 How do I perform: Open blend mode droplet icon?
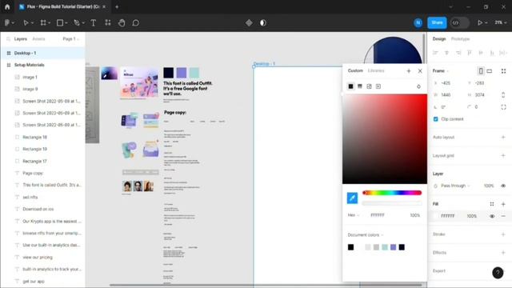(418, 86)
